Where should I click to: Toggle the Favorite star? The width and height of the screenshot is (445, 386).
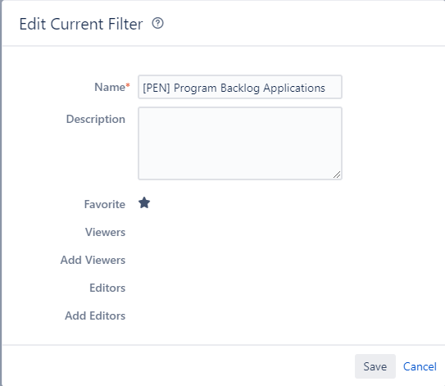pyautogui.click(x=144, y=203)
